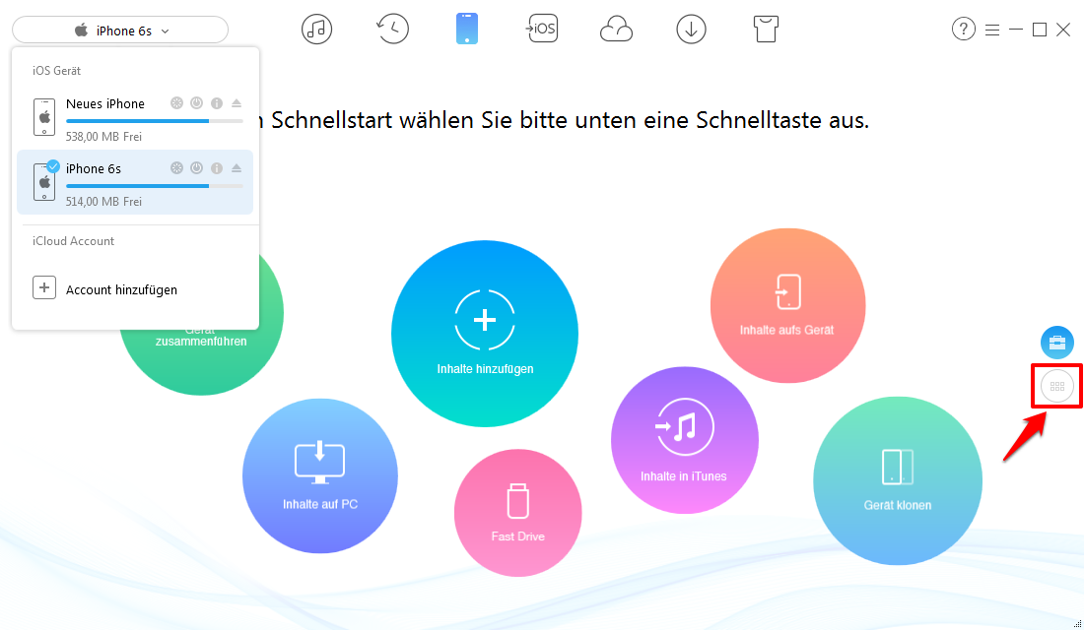
Task: Click the plus icon beside Account hinzufügen
Action: (44, 288)
